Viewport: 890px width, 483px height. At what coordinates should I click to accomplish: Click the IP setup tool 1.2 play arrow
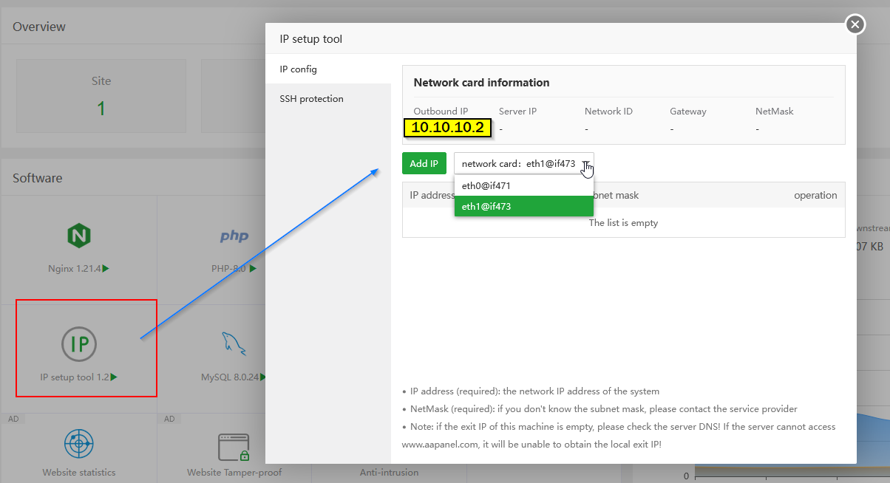click(114, 377)
